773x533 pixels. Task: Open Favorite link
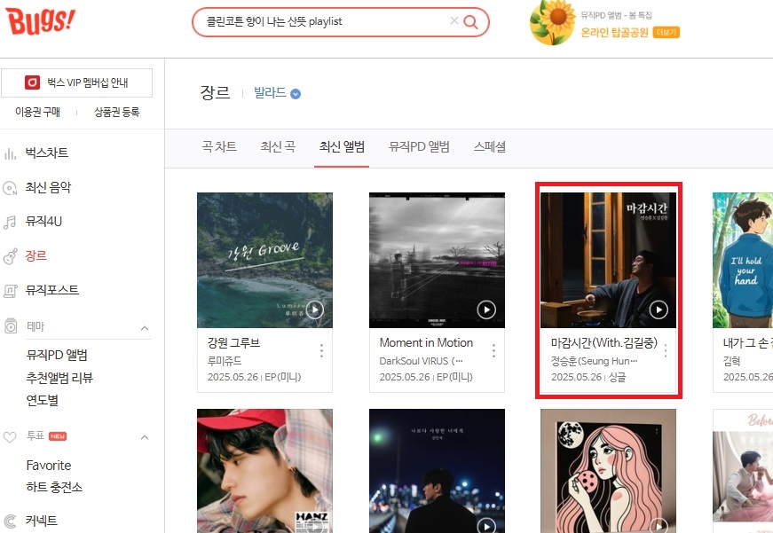point(49,466)
